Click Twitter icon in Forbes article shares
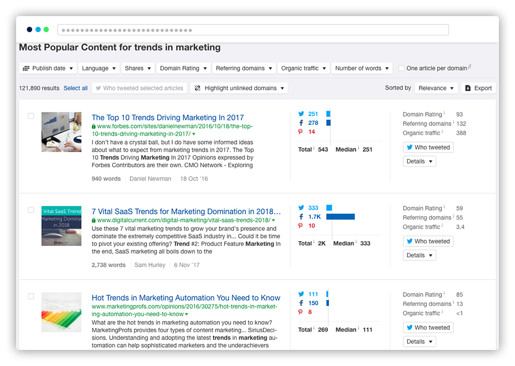The width and height of the screenshot is (515, 366). pyautogui.click(x=301, y=114)
